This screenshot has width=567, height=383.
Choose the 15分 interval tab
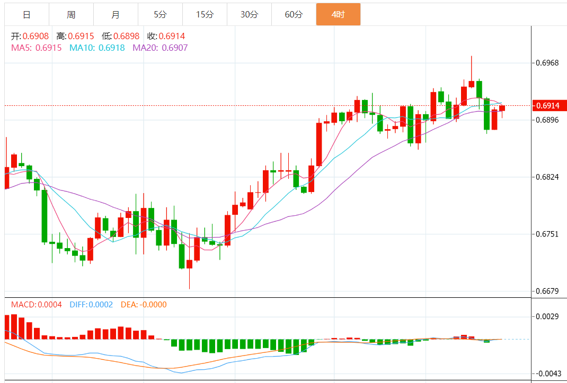click(205, 14)
